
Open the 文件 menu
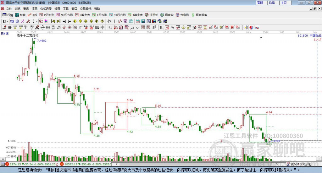pos(9,8)
